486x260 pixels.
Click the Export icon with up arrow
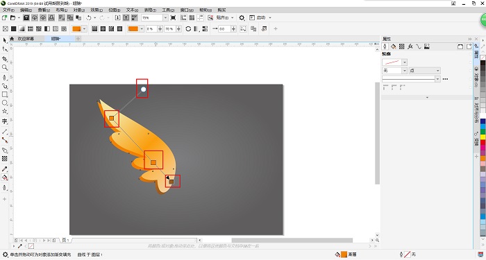(x=126, y=17)
